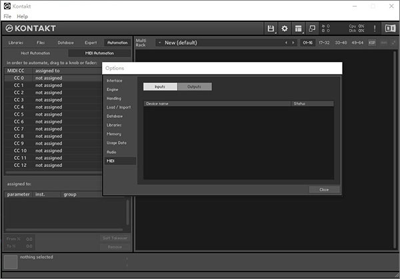Click the MIDI CC column header
The height and width of the screenshot is (279, 400).
[18, 71]
